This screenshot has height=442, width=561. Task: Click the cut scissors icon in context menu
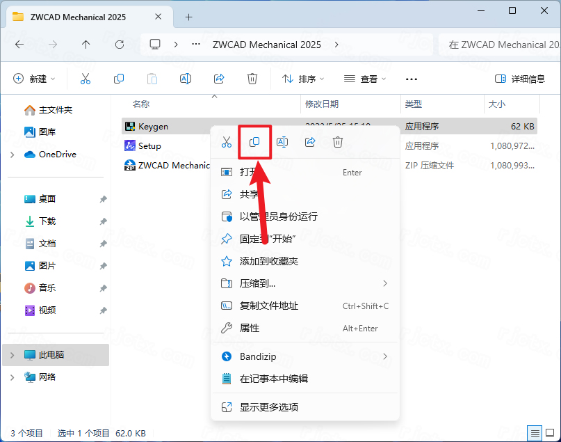[227, 142]
